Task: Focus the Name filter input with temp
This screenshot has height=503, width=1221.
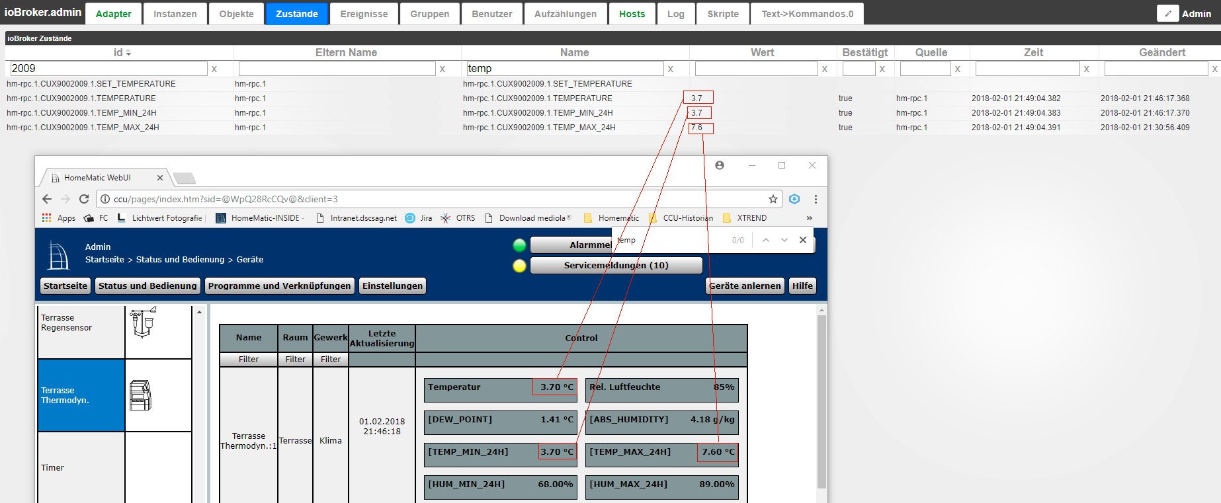Action: click(565, 69)
